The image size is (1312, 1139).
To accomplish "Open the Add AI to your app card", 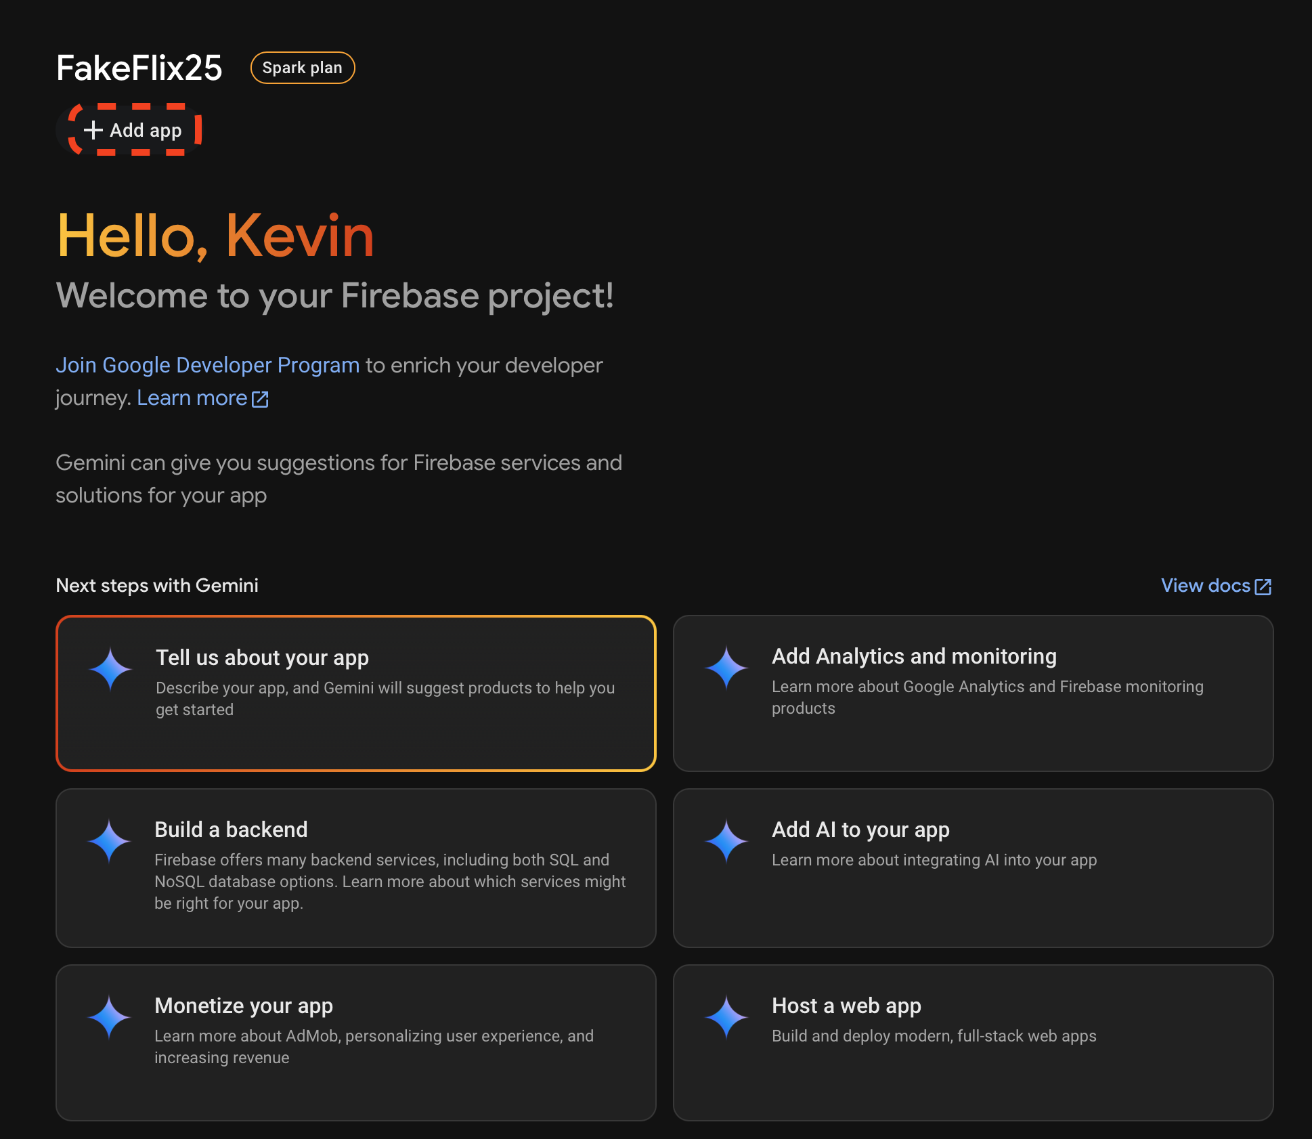I will [x=973, y=867].
